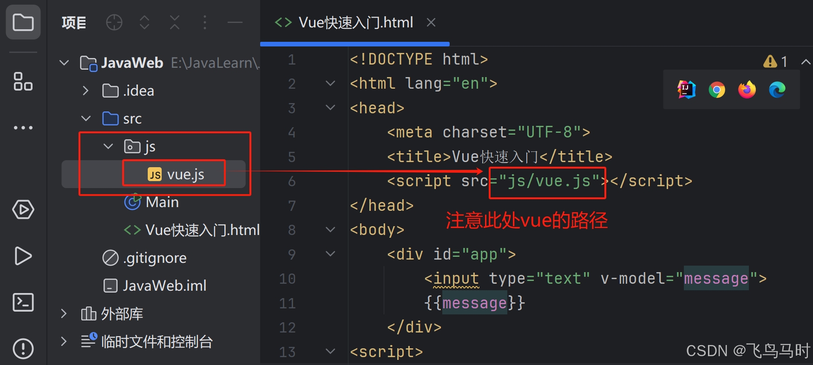Open the page in Chrome browser

(717, 90)
